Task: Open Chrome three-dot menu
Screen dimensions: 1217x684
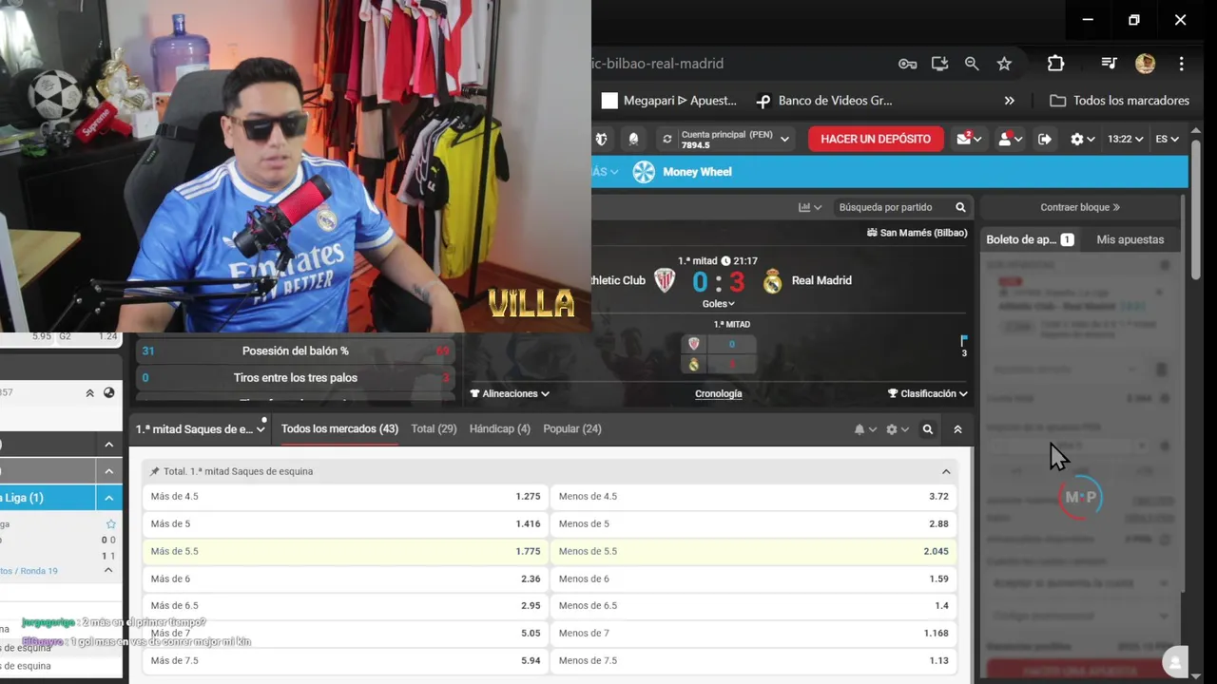Action: (x=1181, y=64)
